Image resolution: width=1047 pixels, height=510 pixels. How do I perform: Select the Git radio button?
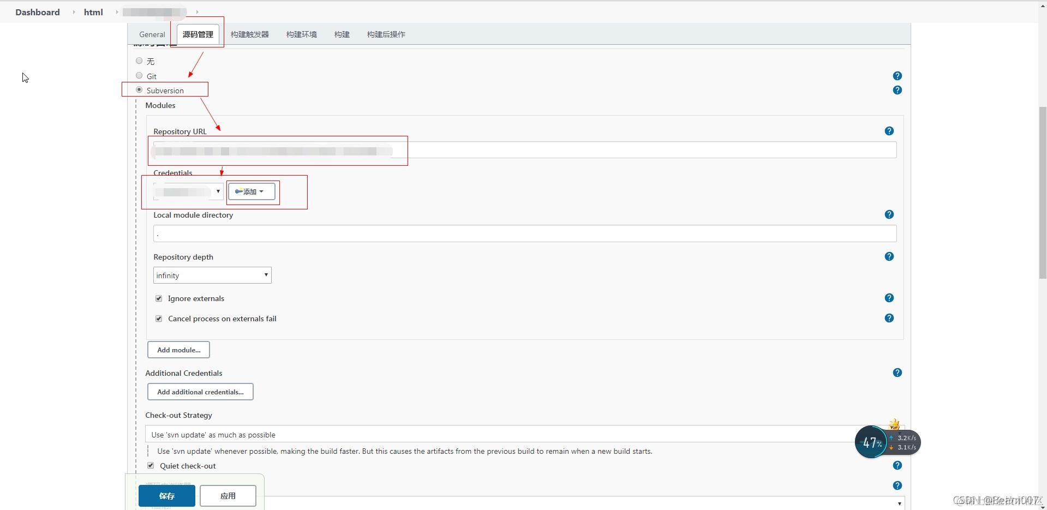[139, 75]
